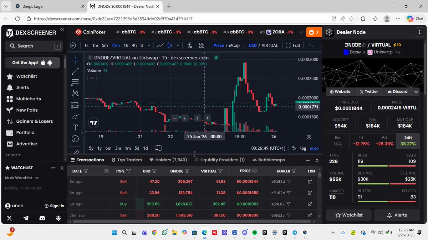Select the trend line drawing tool
The image size is (428, 240).
pos(75,71)
